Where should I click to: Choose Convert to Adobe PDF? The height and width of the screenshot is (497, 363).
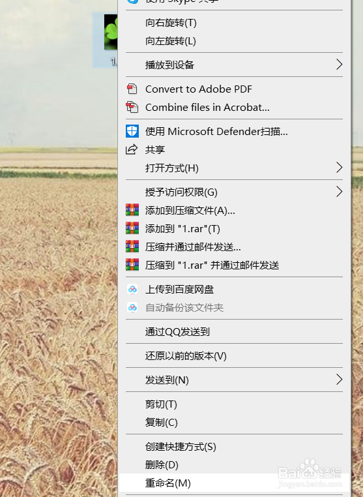coord(235,89)
